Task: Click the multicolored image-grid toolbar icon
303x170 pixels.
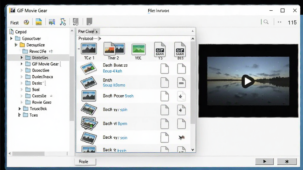Action: [52, 22]
